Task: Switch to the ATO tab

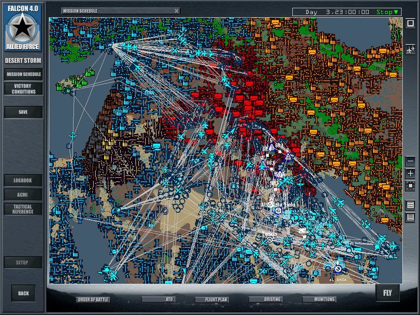Action: (158, 299)
